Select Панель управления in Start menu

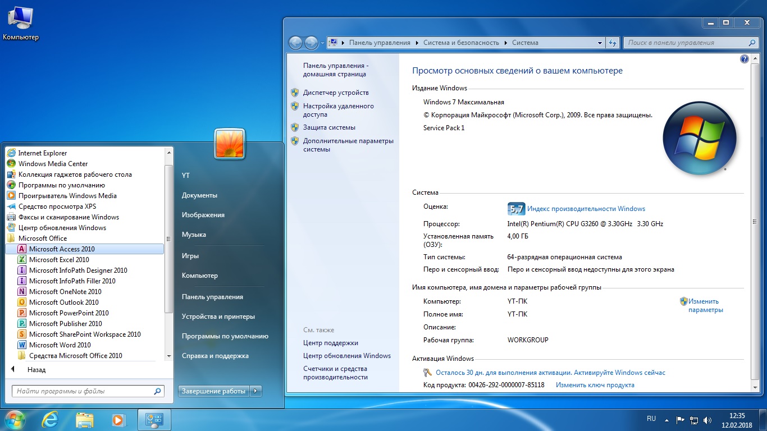pos(212,297)
